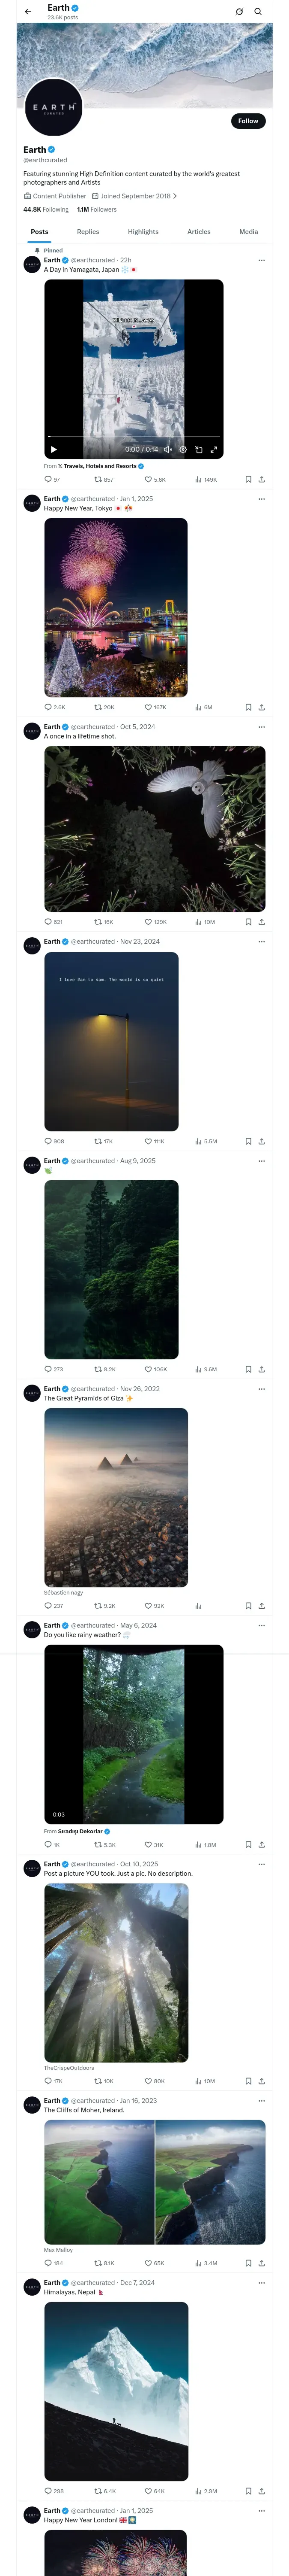Share the Himalayas, Nepal post

262,2491
